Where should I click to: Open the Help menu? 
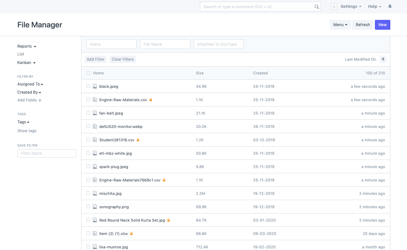(375, 7)
